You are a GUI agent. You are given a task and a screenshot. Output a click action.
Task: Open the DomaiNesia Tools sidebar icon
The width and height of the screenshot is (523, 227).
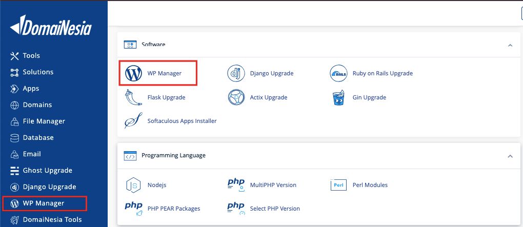(x=15, y=220)
